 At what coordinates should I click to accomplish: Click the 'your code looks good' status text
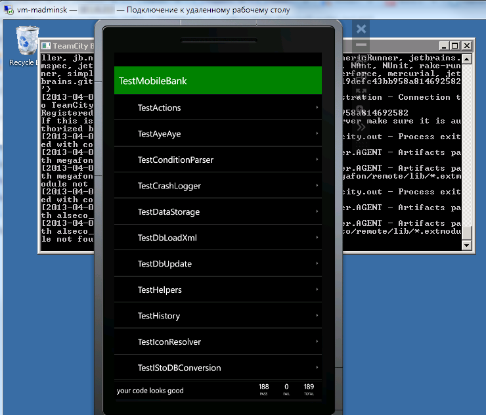pyautogui.click(x=150, y=391)
